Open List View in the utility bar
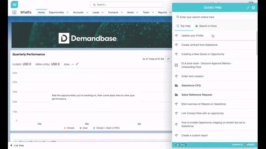This screenshot has height=149, width=266. pos(17,145)
